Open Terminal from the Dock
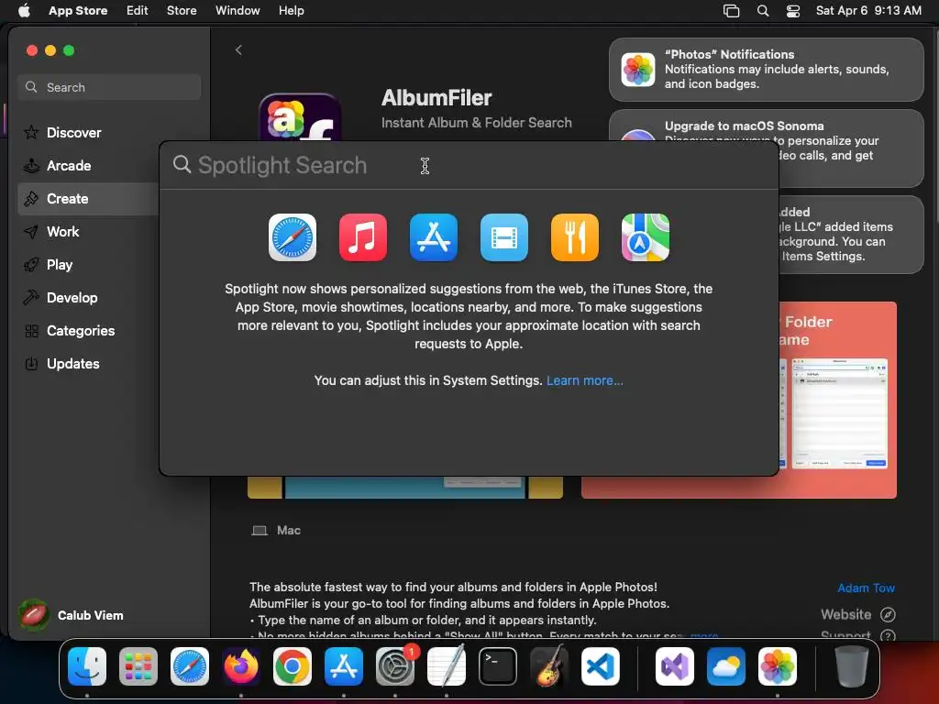The image size is (939, 704). (x=498, y=666)
